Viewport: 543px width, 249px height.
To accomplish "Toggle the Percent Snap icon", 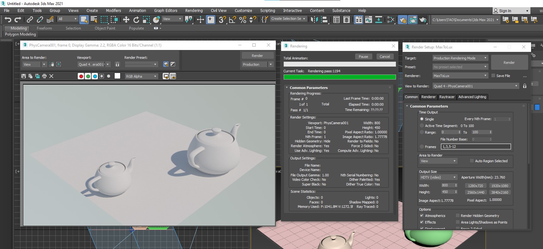I will click(x=242, y=20).
